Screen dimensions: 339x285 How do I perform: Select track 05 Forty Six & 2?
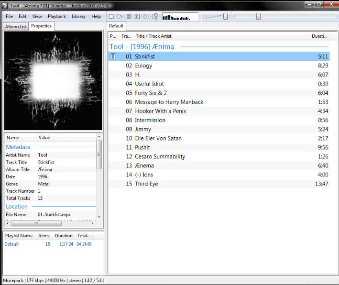tap(219, 93)
